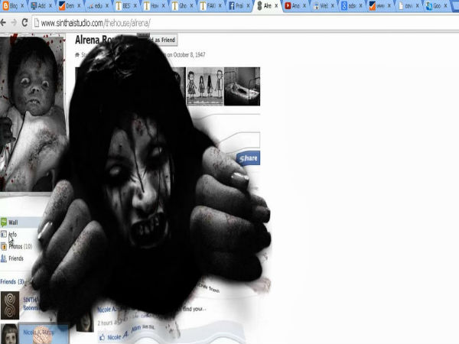
Task: Select the active Alre tab
Action: 268,5
